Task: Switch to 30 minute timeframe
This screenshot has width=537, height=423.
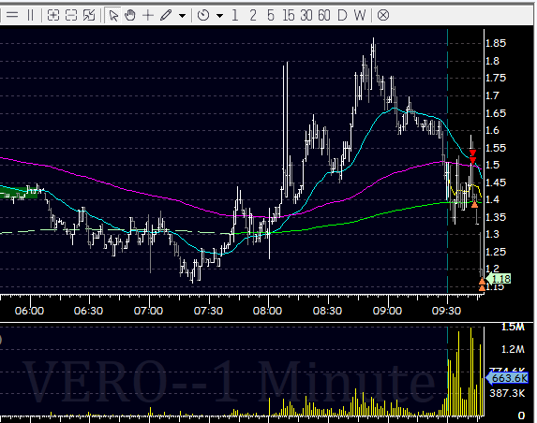Action: (306, 15)
